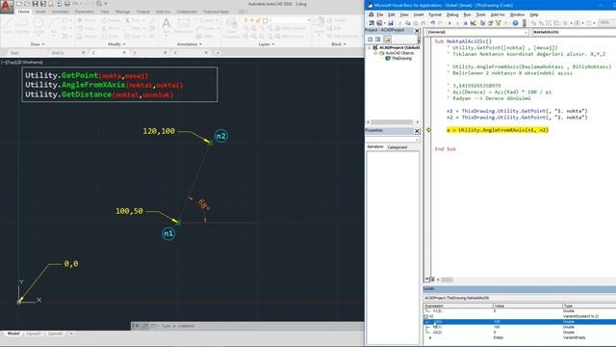The height and width of the screenshot is (347, 616).
Task: Expand the Block panel dropdown
Action: (338, 44)
